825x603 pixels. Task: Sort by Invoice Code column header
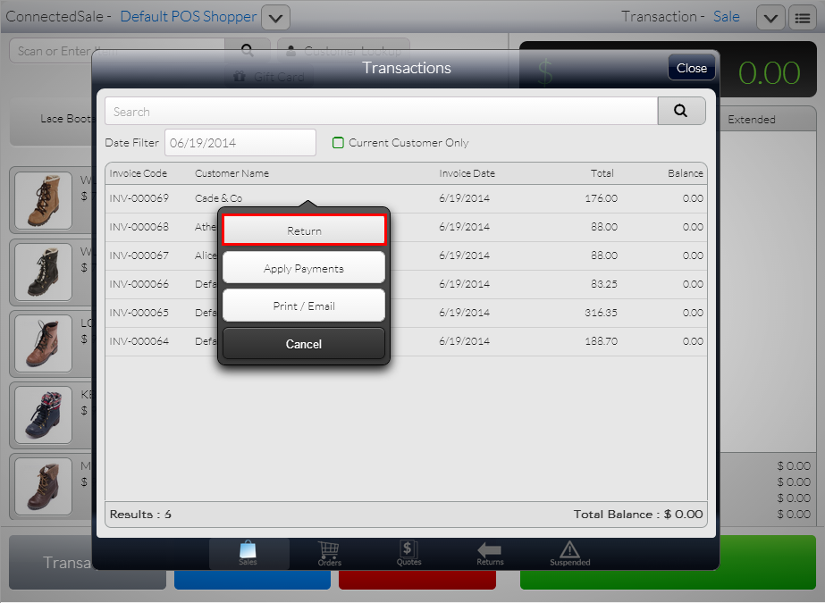138,173
